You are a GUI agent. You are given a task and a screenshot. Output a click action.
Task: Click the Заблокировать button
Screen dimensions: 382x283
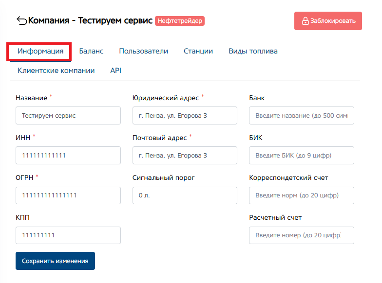click(x=328, y=21)
